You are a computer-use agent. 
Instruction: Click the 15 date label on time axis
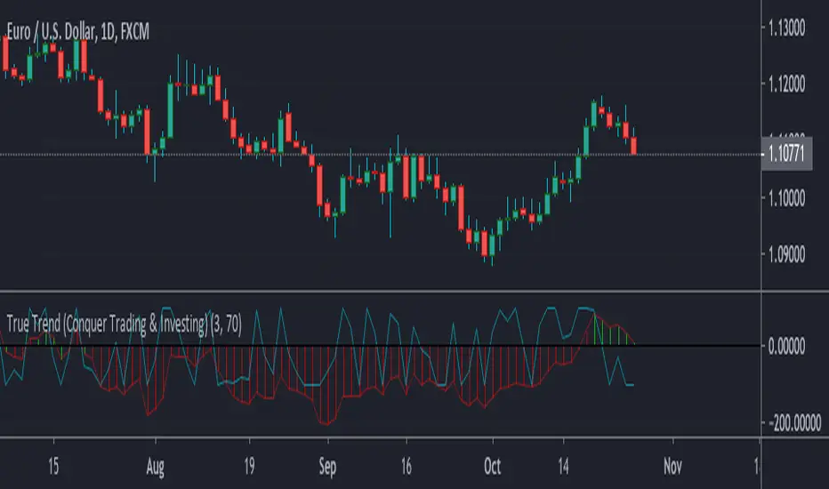tap(53, 466)
